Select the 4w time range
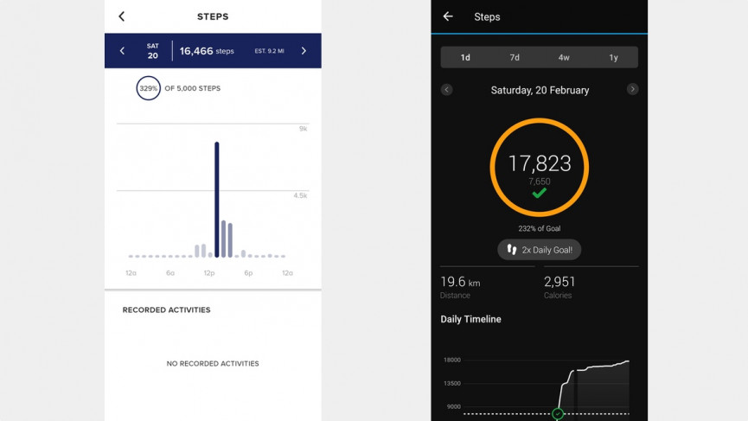Screen dimensions: 748x421 tap(564, 58)
